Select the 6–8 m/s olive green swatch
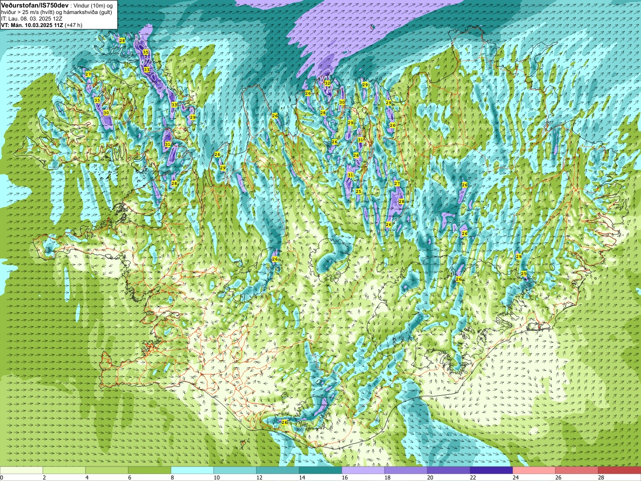This screenshot has width=641, height=481. point(150,470)
